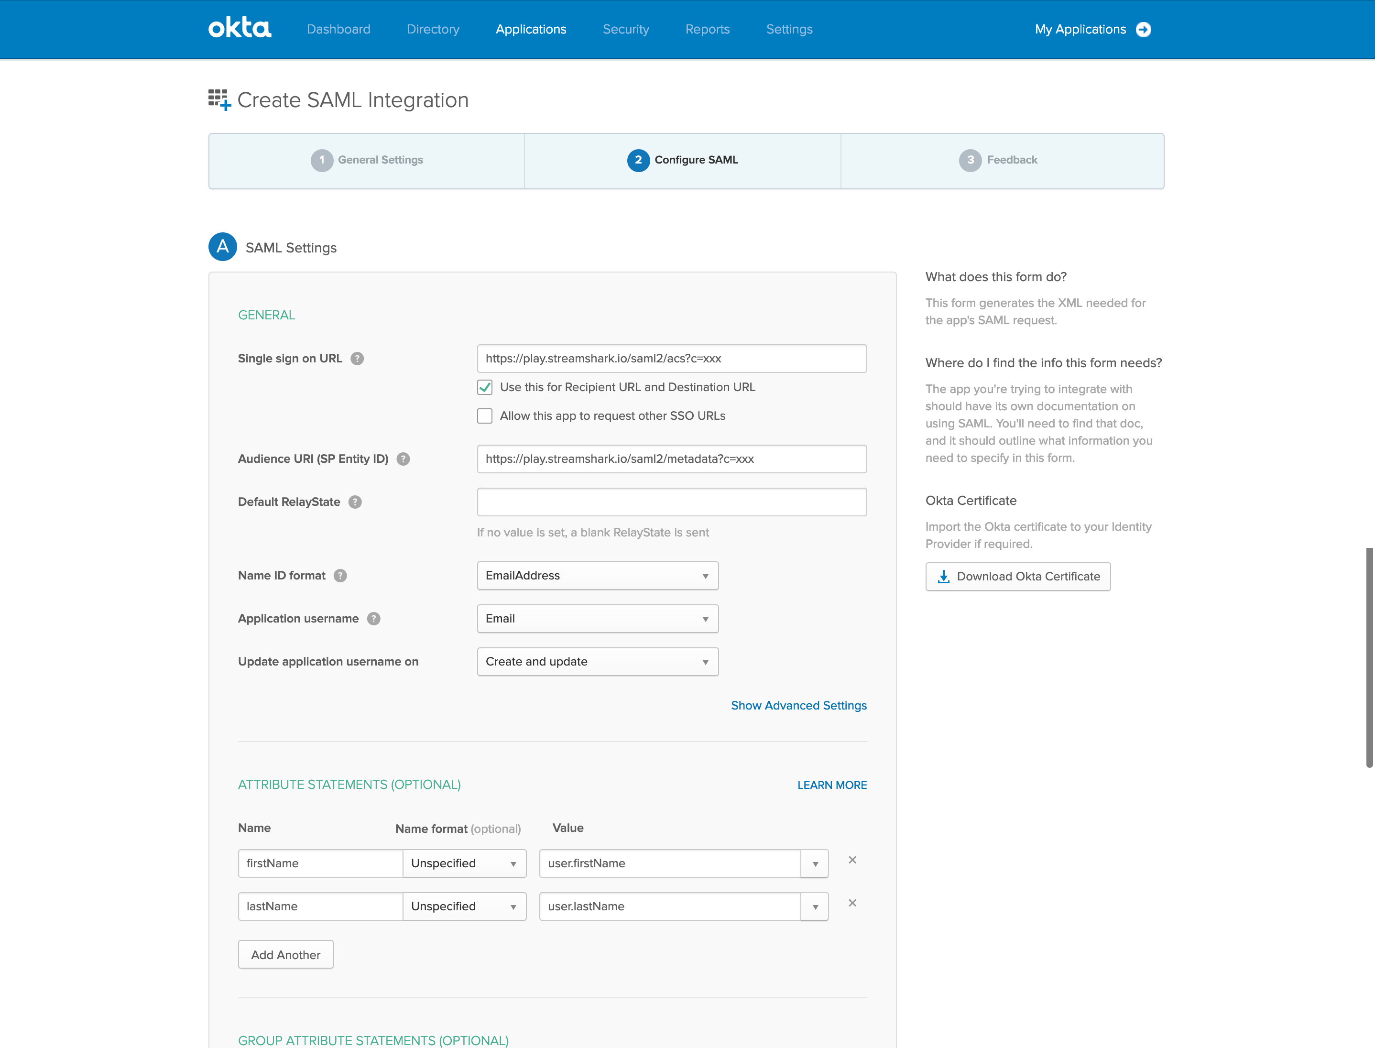Viewport: 1375px width, 1048px height.
Task: Go to the Feedback step
Action: point(1002,160)
